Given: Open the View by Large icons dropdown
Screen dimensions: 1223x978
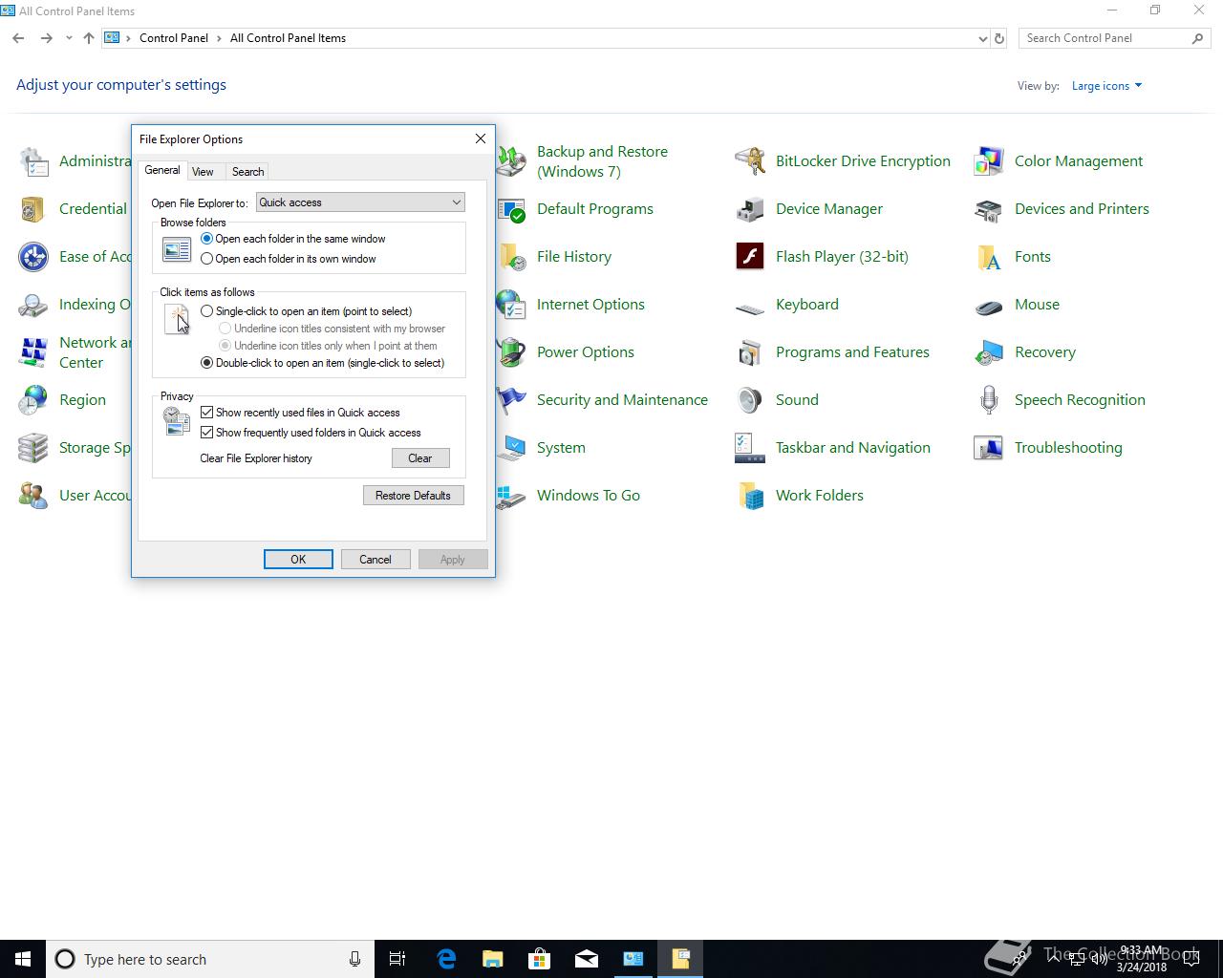Looking at the screenshot, I should pos(1106,86).
